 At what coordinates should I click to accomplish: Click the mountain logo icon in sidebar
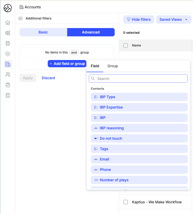click(8, 8)
